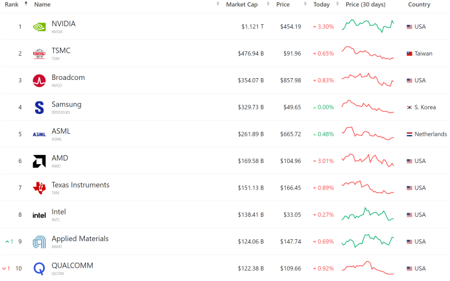Select the Samsung blue S logo
450x281 pixels.
[39, 108]
